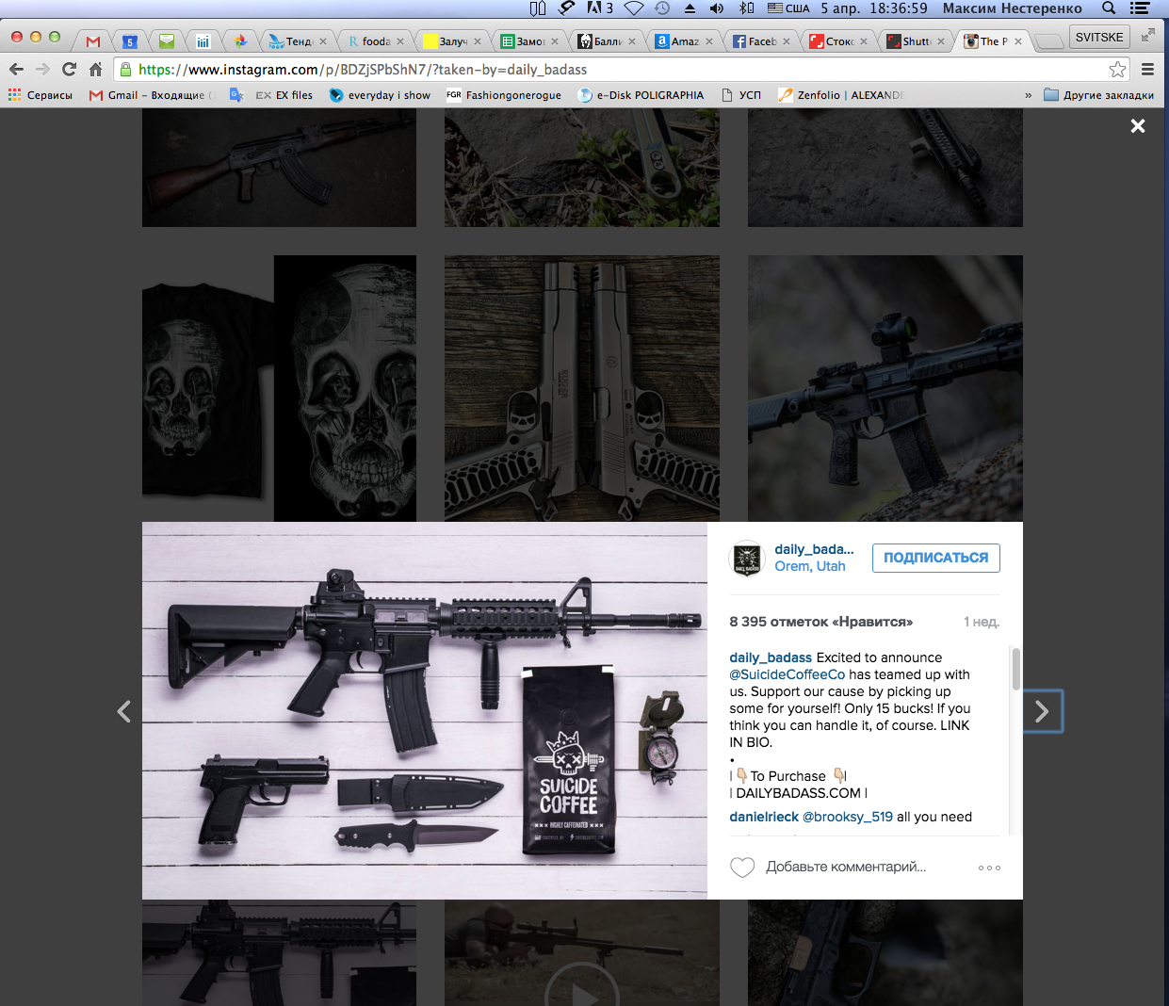Reload the Instagram page
This screenshot has height=1006, width=1169.
click(69, 69)
